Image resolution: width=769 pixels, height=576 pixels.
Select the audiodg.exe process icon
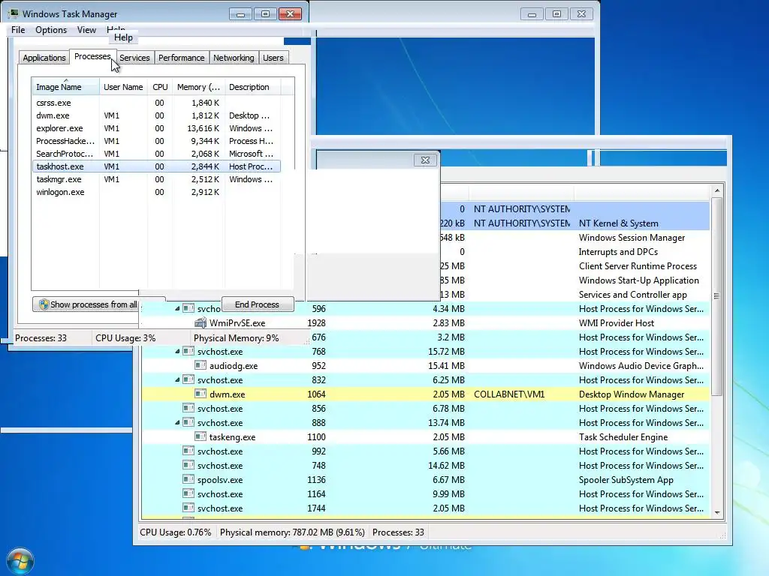(200, 365)
